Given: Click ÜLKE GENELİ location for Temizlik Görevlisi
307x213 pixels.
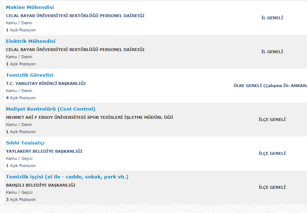Looking at the screenshot, I should 270,86.
